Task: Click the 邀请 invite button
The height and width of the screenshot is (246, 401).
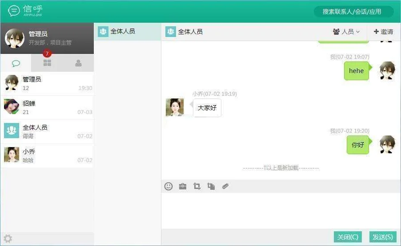Action: pyautogui.click(x=383, y=32)
